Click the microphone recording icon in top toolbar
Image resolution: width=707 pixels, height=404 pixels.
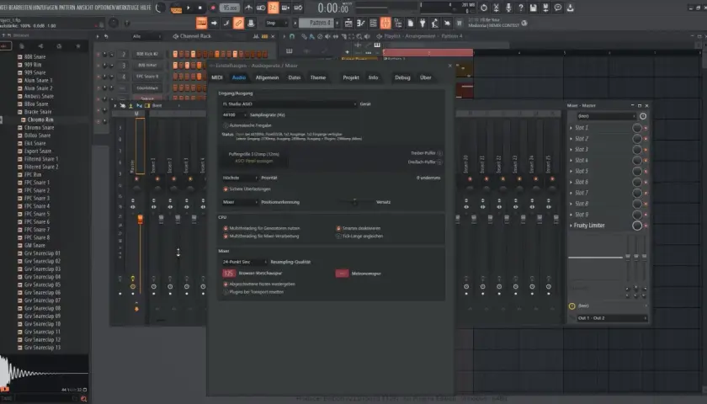point(508,8)
